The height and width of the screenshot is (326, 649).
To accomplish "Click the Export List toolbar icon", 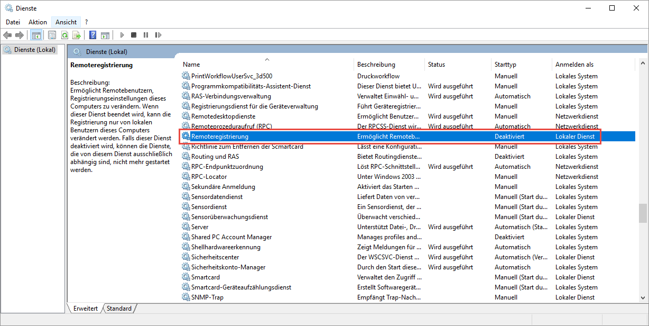I will [77, 35].
